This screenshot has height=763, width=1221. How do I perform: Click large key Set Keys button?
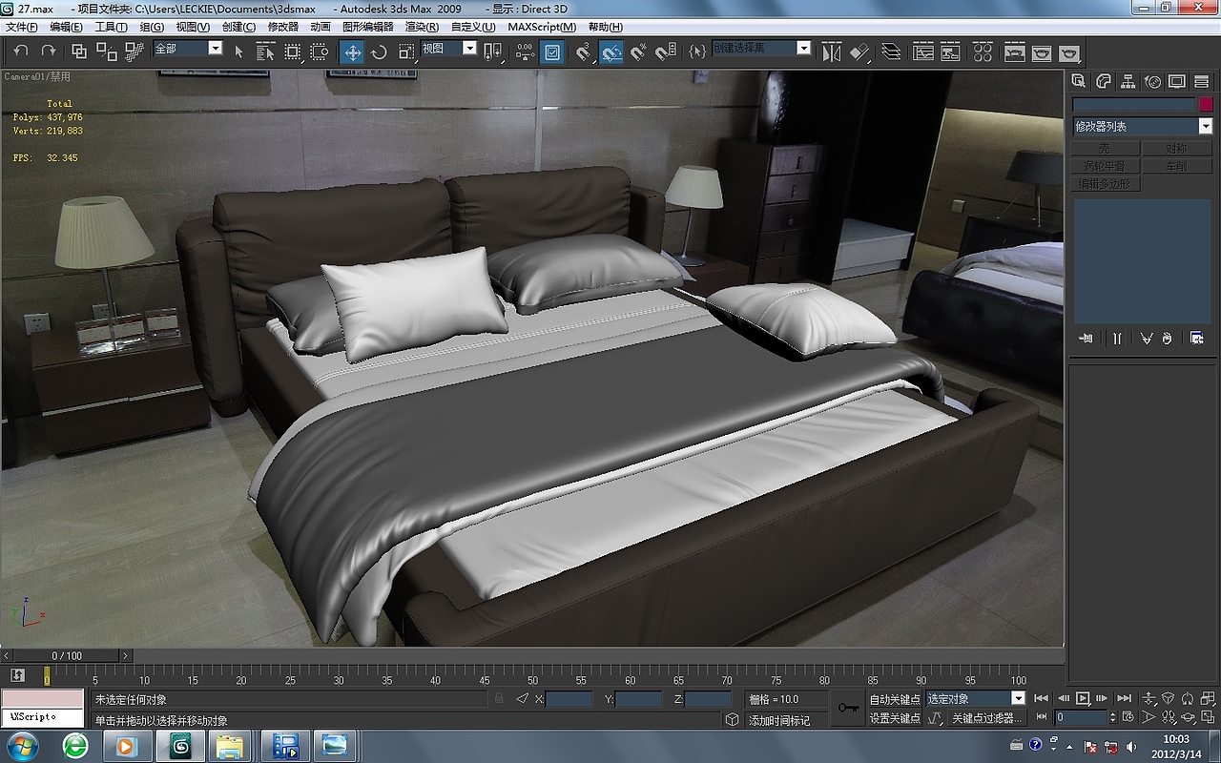point(847,708)
